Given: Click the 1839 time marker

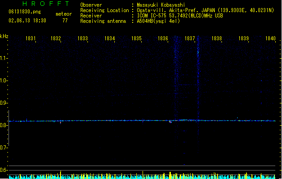Looking at the screenshot, I should click(x=243, y=38).
